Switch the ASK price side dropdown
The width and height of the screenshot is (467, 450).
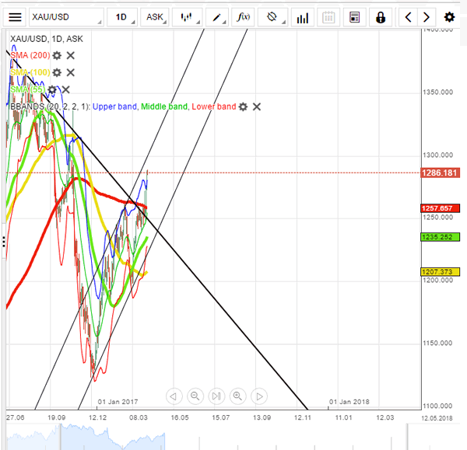pyautogui.click(x=155, y=17)
